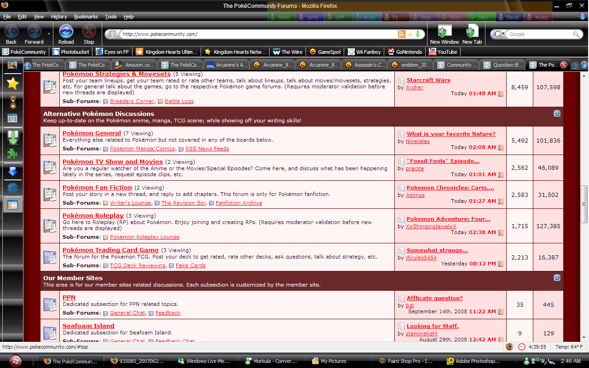The image size is (589, 368).
Task: Click the green Go arrow in address bar
Action: (417, 34)
